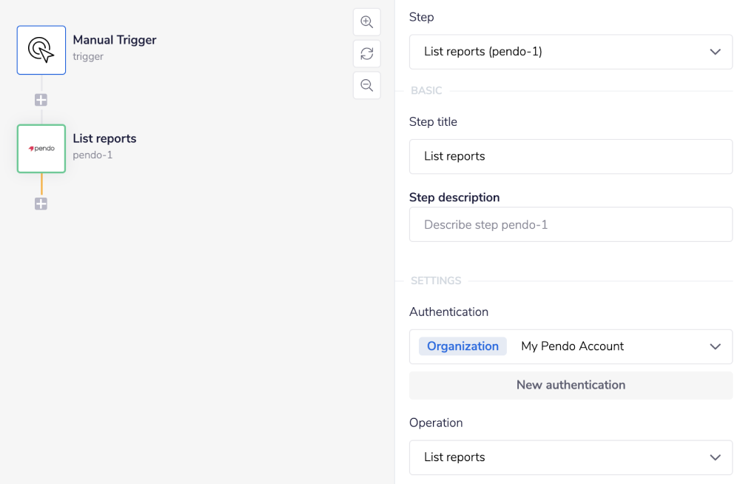Viewport: 740px width, 484px height.
Task: Zoom in on the workflow canvas
Action: pyautogui.click(x=366, y=21)
